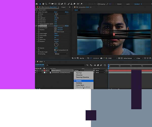Toggle the Hue stopwatch

tap(39, 16)
